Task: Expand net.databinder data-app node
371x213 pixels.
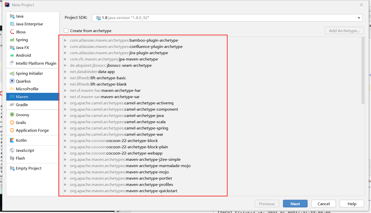Action: click(65, 72)
